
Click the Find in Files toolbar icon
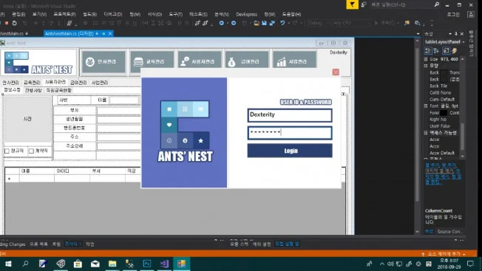click(407, 23)
